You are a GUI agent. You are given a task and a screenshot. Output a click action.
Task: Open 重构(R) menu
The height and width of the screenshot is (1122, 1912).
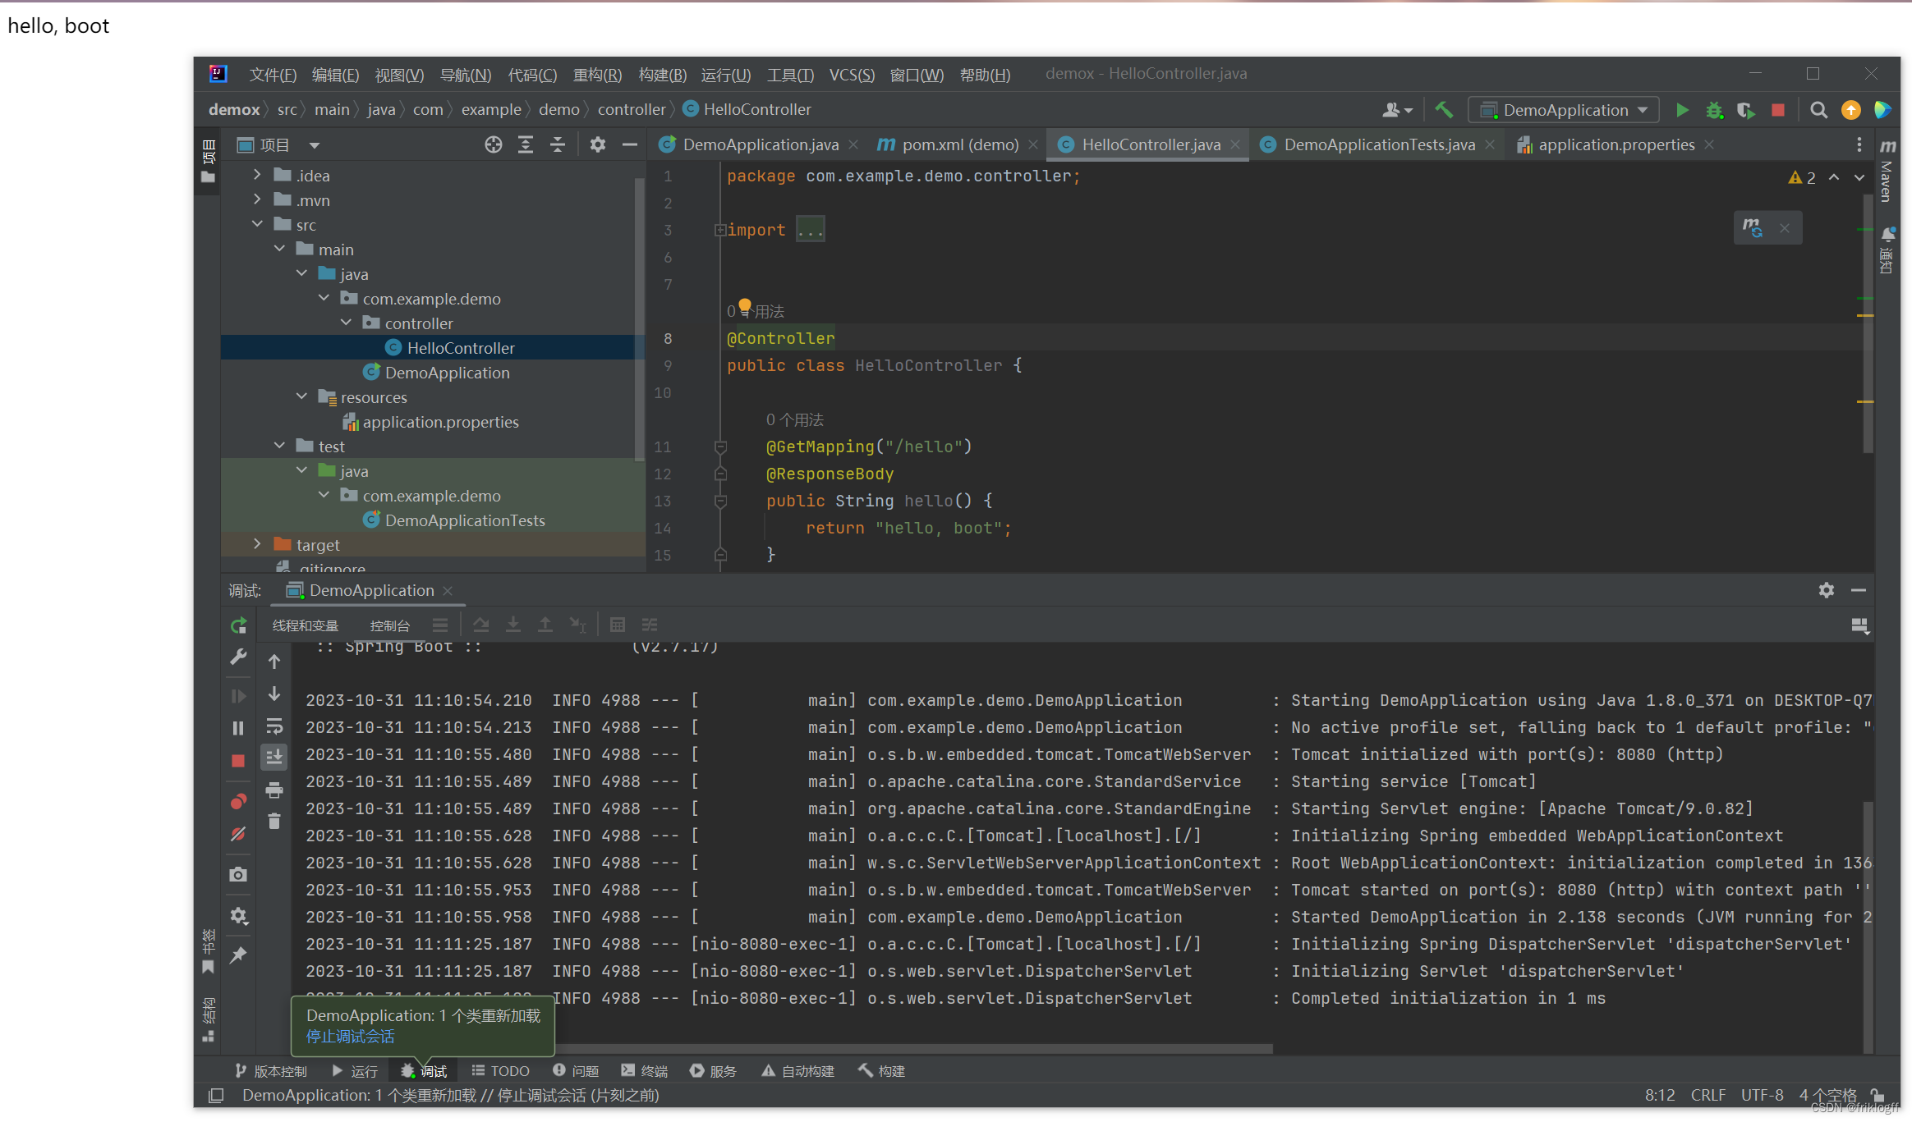click(597, 75)
